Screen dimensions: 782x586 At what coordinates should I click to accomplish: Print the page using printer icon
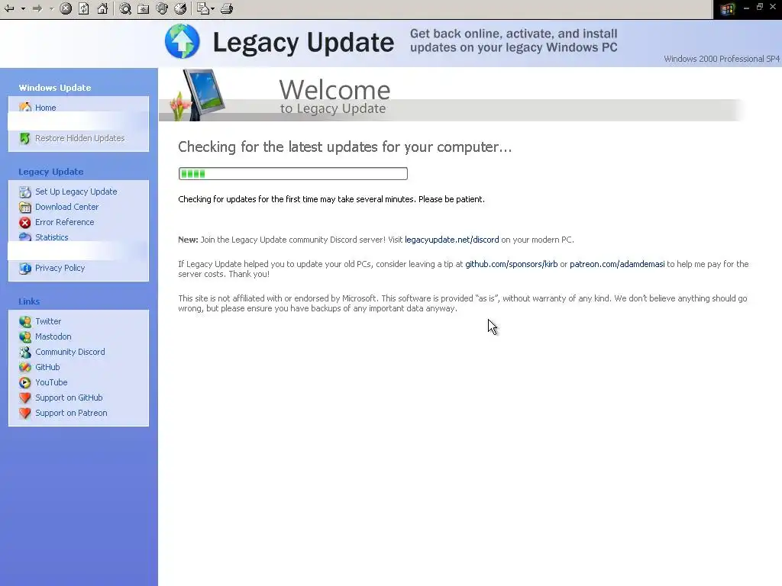click(227, 8)
